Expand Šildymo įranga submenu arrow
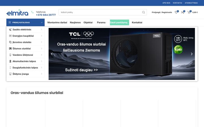Screen dimensions: 204x127 point(41,74)
